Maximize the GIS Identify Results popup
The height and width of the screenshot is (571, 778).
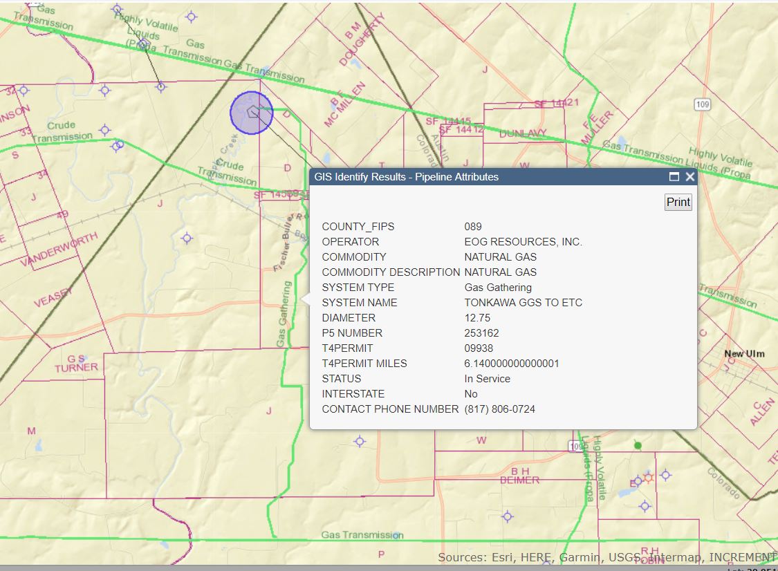click(674, 176)
